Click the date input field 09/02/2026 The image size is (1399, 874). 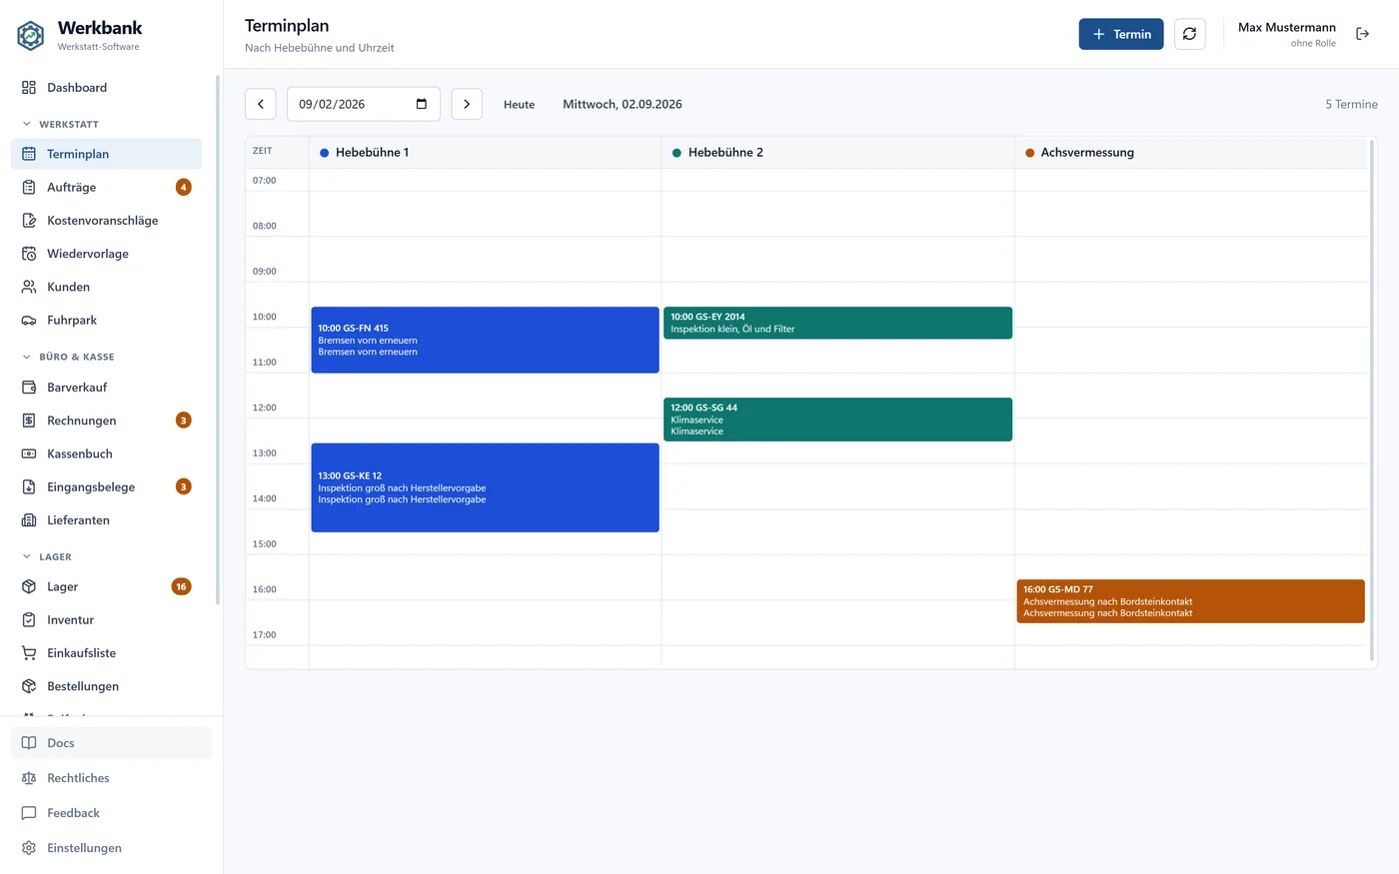(x=364, y=104)
